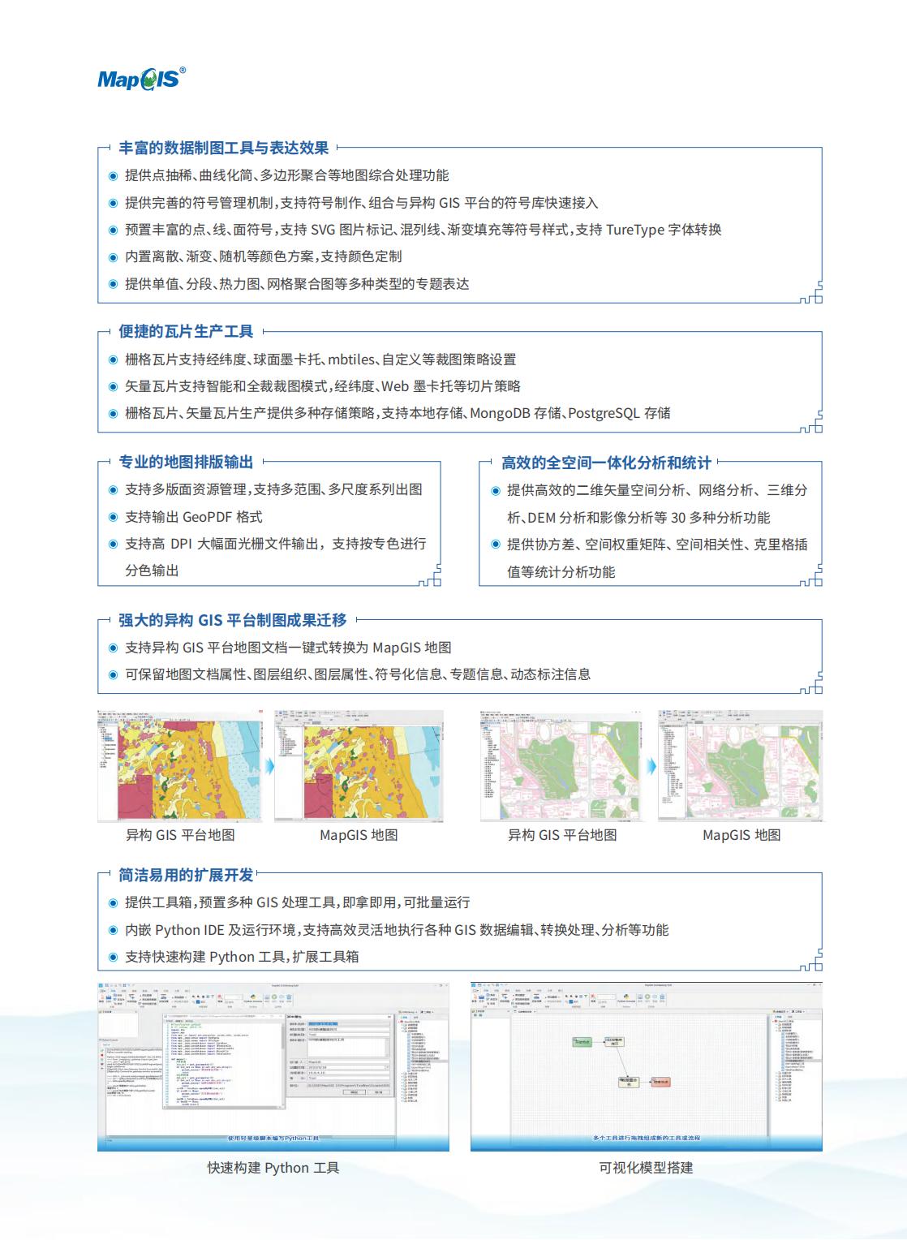
Task: Click the confirm button in the script properties dialog
Action: click(x=354, y=1092)
